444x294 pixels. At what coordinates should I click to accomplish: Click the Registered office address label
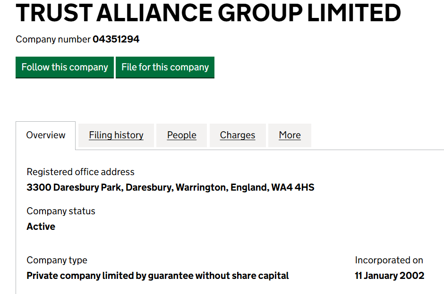click(80, 172)
